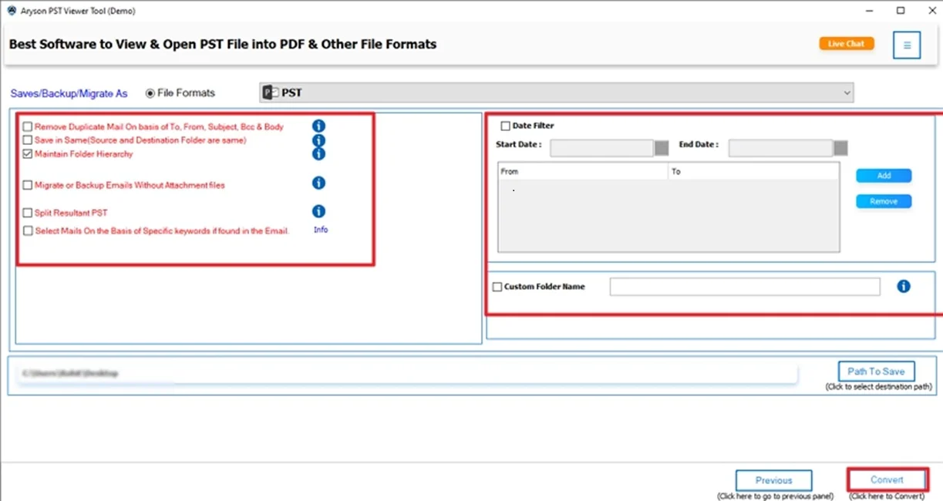Open the Start Date calendar picker
This screenshot has width=943, height=501.
pos(662,148)
